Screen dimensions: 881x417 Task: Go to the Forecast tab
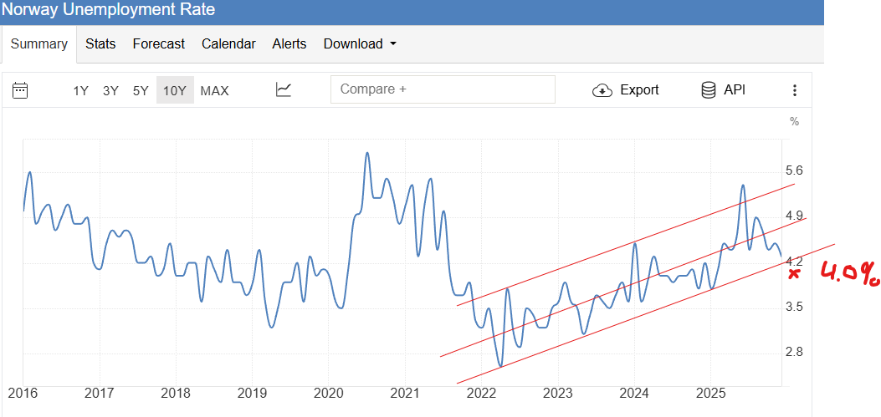(x=158, y=44)
